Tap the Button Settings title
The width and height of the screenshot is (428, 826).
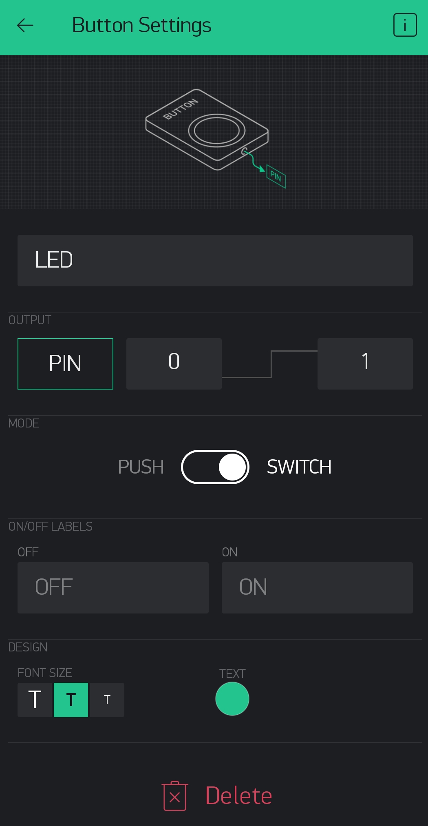point(141,25)
